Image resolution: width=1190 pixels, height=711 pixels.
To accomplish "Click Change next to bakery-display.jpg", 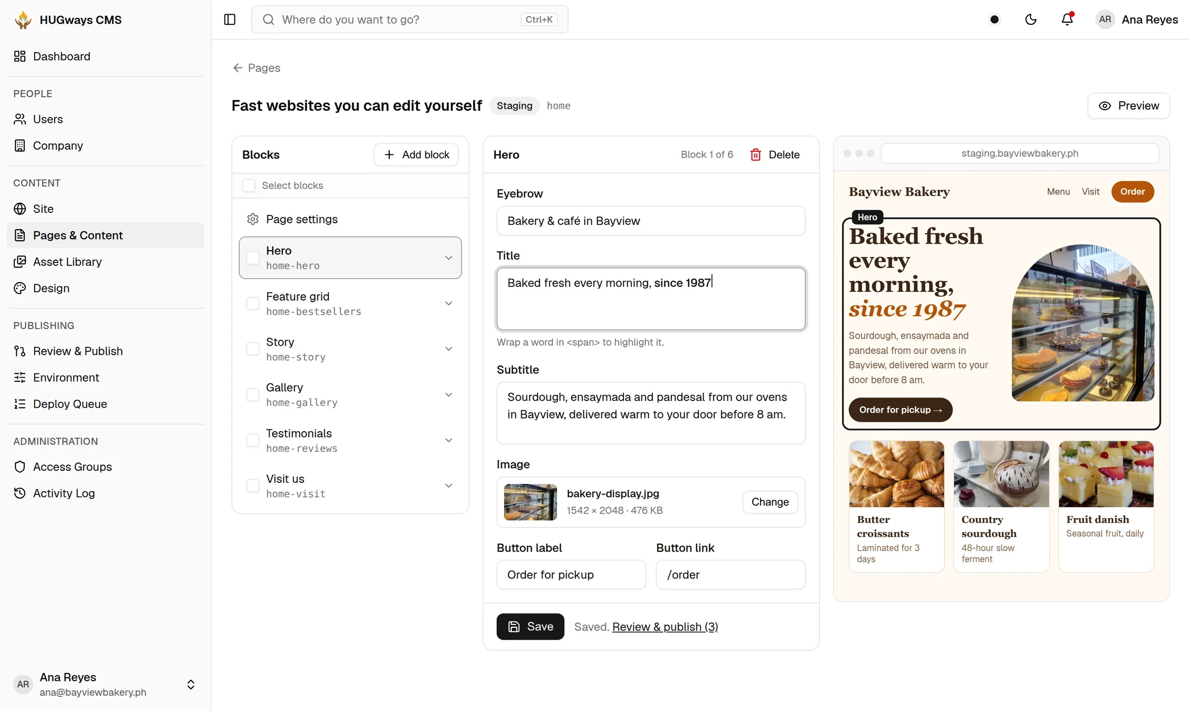I will [770, 502].
